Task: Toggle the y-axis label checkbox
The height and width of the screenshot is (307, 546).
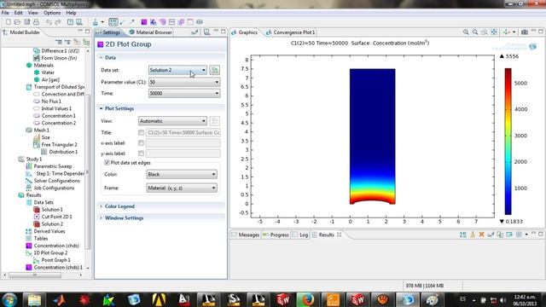Action: tap(141, 153)
